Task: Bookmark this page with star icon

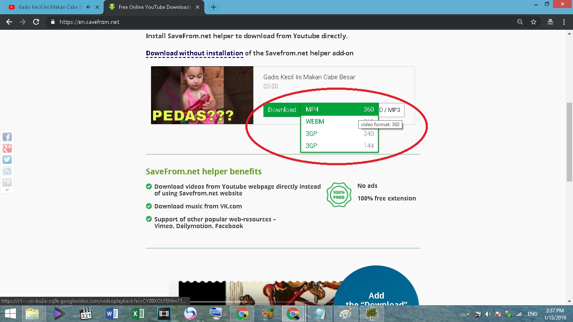Action: coord(534,22)
